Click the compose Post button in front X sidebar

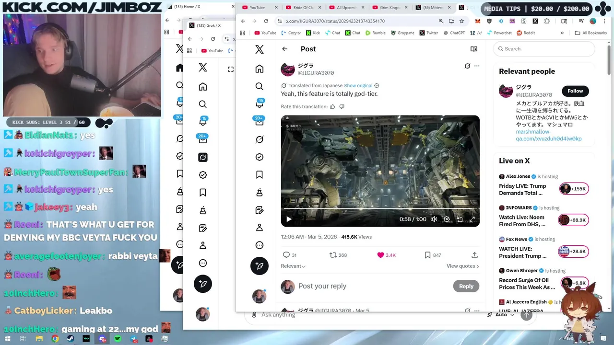260,266
